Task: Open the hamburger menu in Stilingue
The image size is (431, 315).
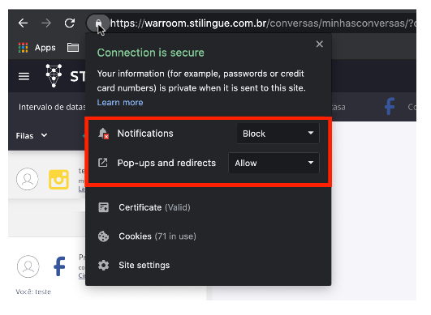Action: [x=24, y=76]
